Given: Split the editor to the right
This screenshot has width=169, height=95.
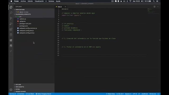Looking at the screenshot, I should pyautogui.click(x=154, y=7).
